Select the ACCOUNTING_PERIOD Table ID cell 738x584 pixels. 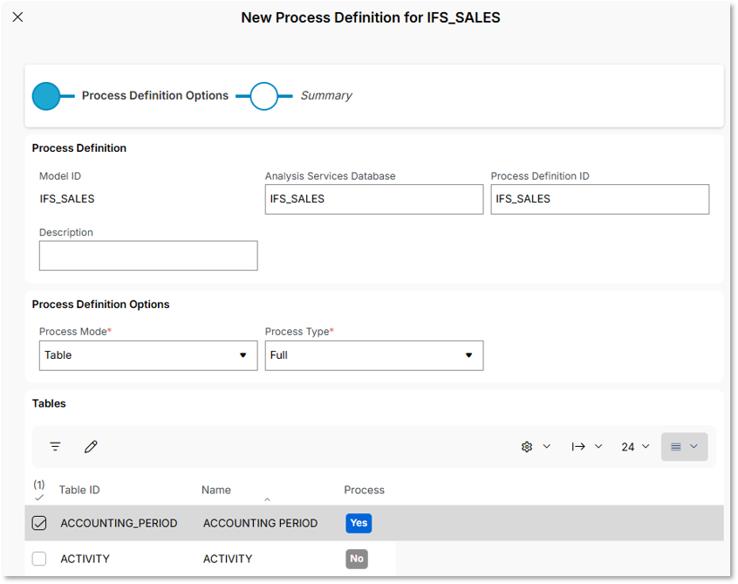click(119, 523)
